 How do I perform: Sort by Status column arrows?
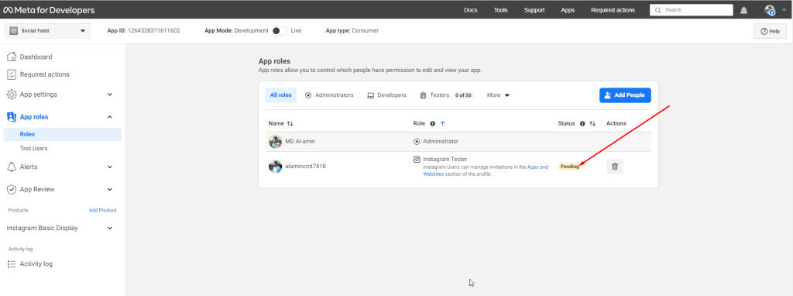pos(592,123)
